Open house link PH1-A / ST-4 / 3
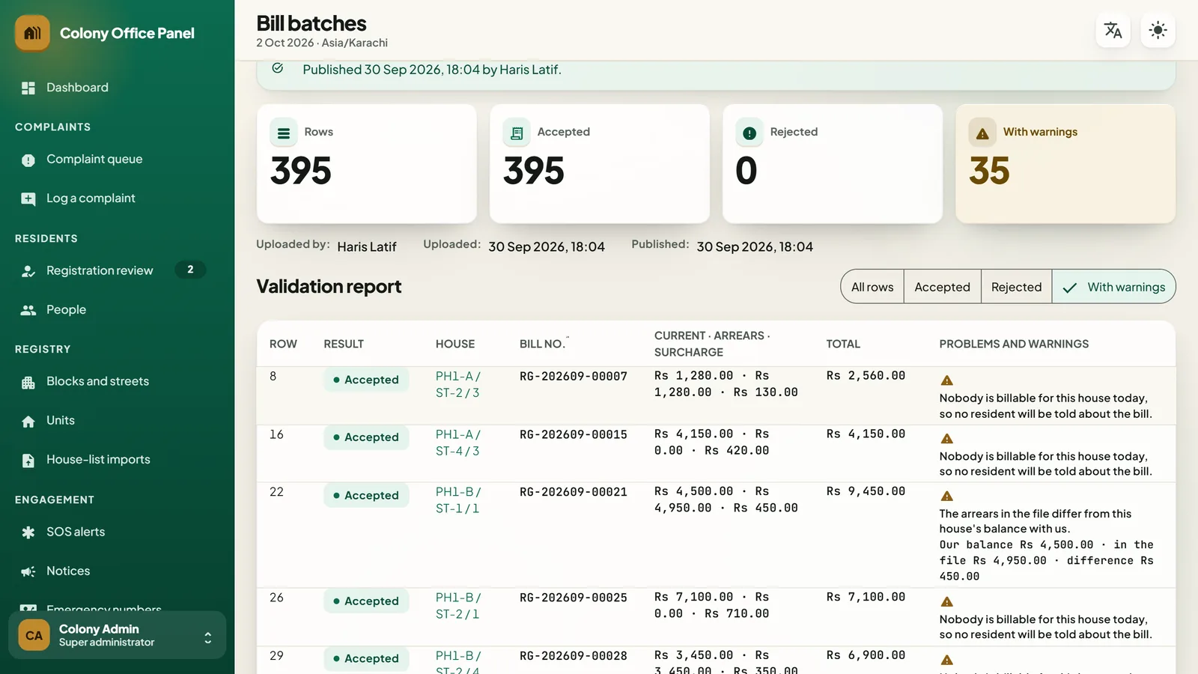Screen dimensions: 1198x674 coord(458,443)
